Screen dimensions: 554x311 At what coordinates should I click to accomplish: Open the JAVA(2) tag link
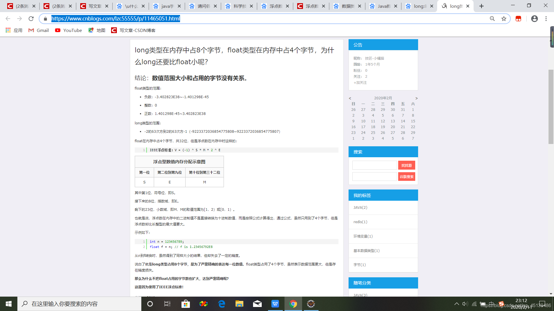(x=360, y=208)
